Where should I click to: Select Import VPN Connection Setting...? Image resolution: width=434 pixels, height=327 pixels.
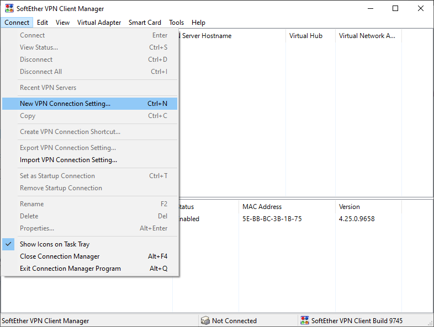click(x=89, y=160)
